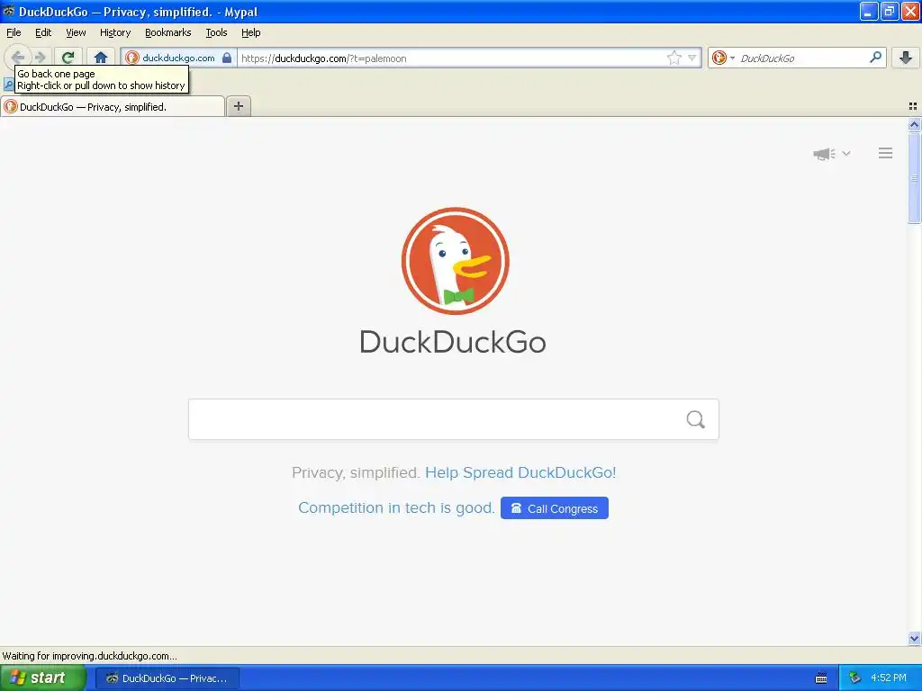922x691 pixels.
Task: Click the padlock security icon
Action: 226,58
